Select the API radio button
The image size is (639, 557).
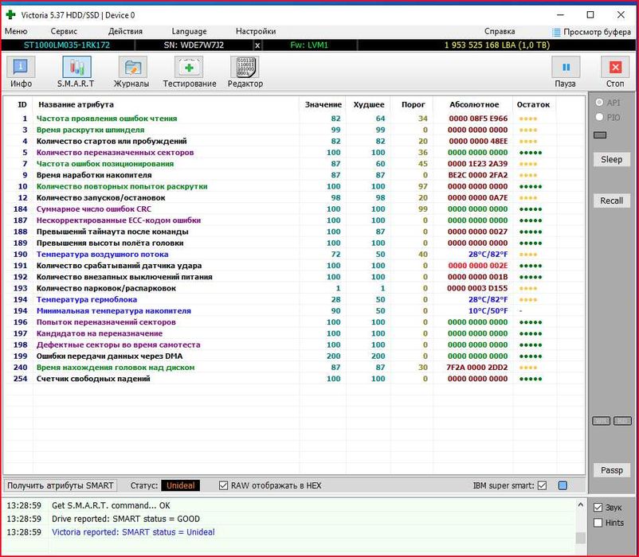(599, 102)
